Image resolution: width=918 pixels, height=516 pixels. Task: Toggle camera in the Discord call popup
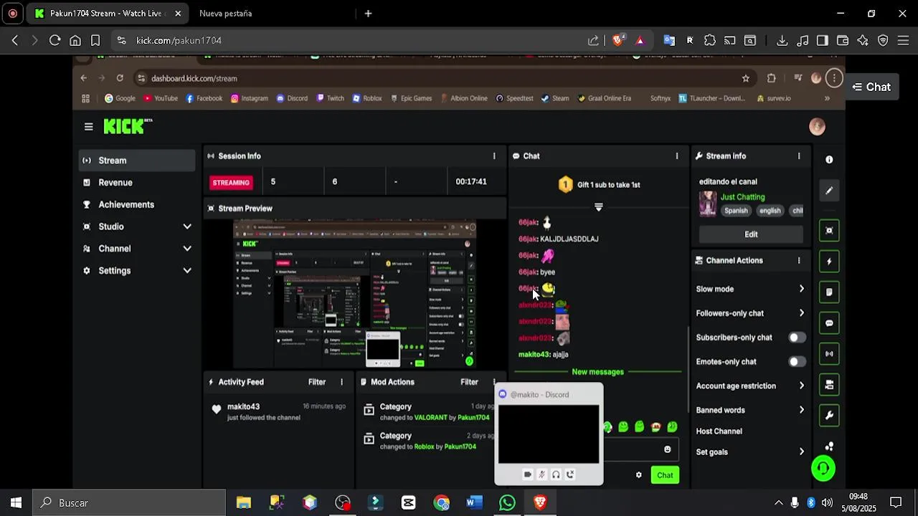(x=527, y=474)
